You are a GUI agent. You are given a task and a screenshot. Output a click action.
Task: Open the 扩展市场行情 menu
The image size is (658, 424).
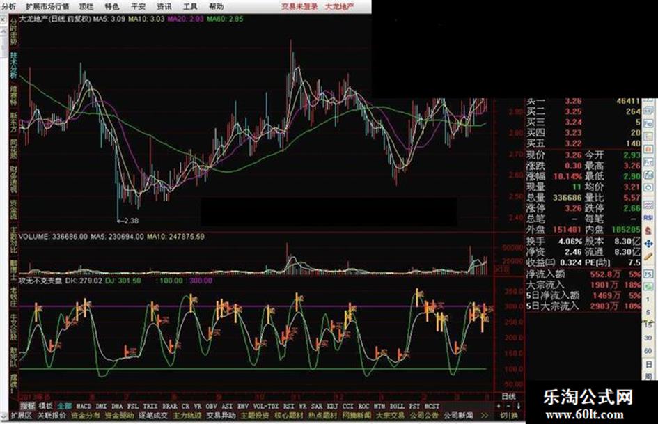pyautogui.click(x=47, y=7)
